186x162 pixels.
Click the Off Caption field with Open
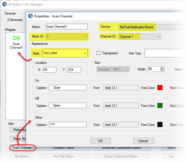pos(68,105)
